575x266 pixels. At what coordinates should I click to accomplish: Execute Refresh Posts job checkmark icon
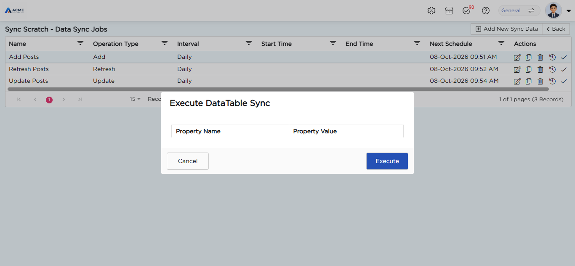pos(564,69)
